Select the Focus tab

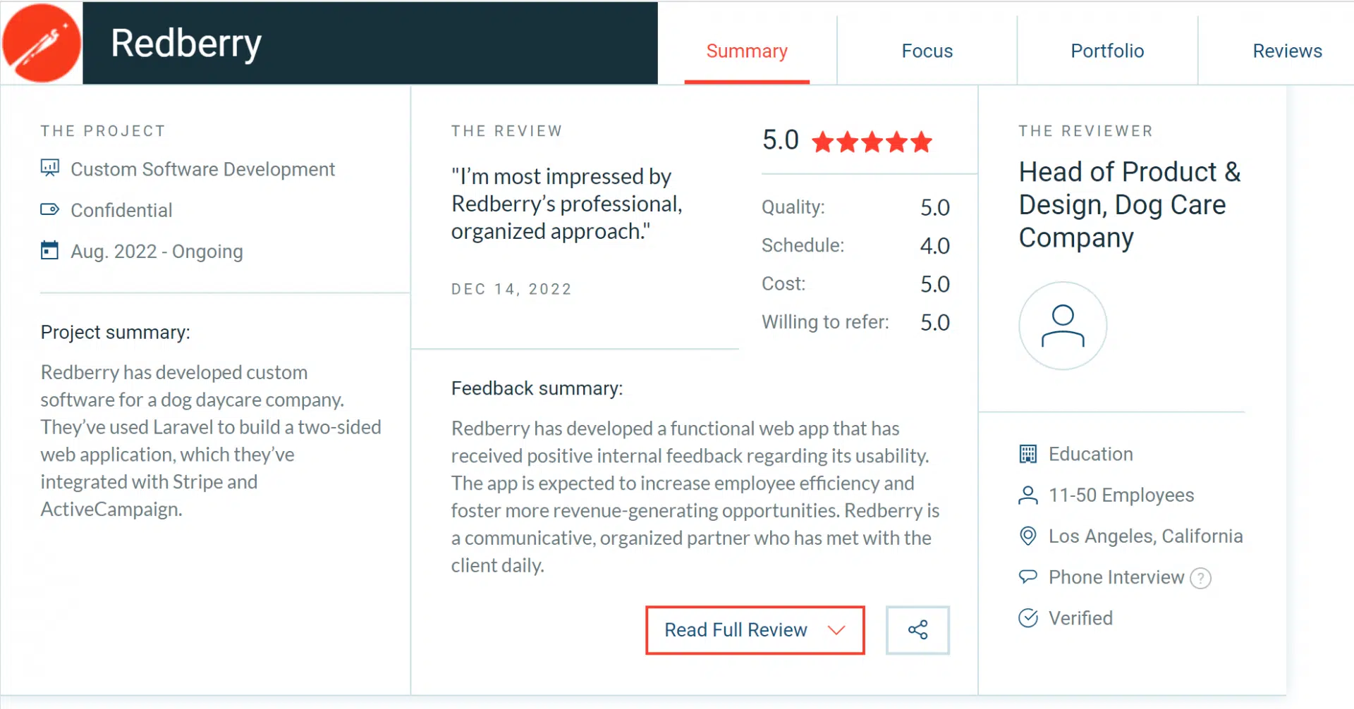tap(927, 50)
